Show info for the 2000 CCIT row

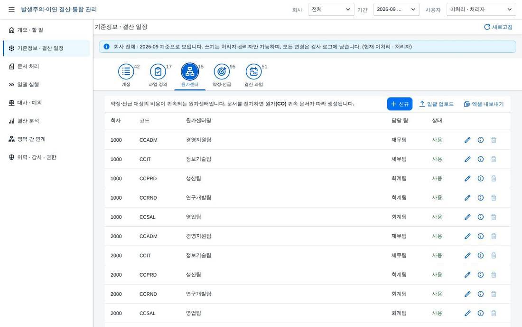(x=480, y=256)
